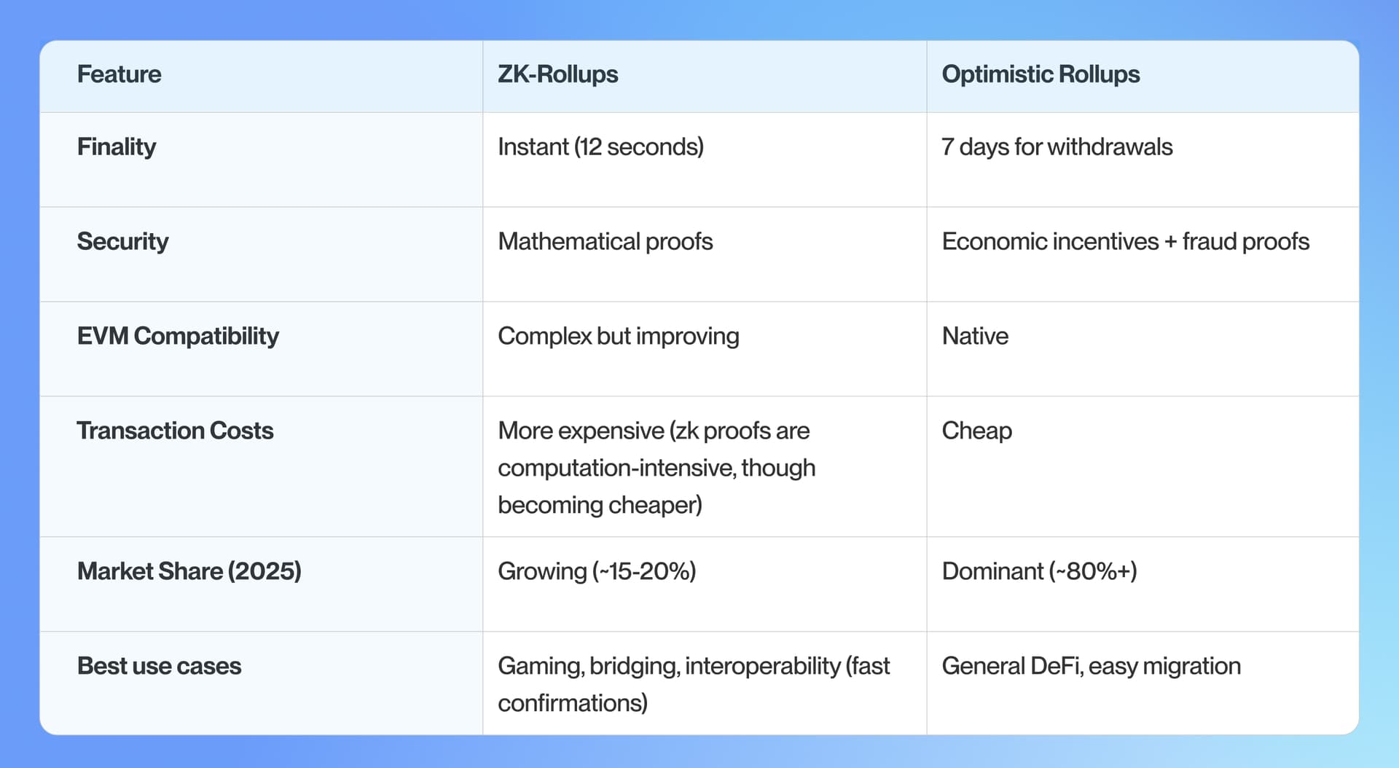Click the "Complex but improving" cell
1399x768 pixels.
(x=618, y=337)
